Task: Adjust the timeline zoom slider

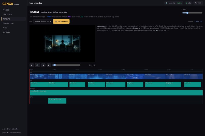Action: [192, 13]
